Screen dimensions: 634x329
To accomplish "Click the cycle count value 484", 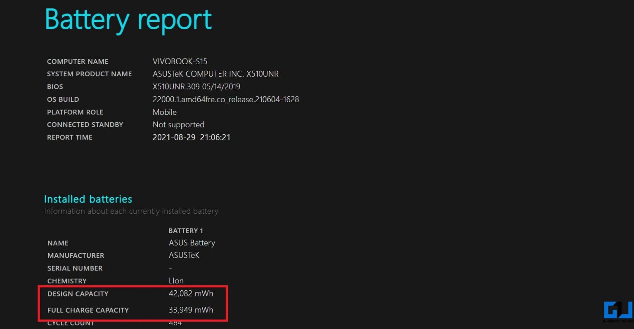I will [176, 324].
